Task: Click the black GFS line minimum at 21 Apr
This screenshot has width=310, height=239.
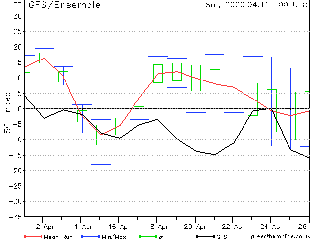Action: tap(215, 155)
